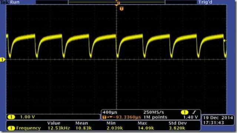Click the record view bar at the top
This screenshot has width=237, height=133.
pos(117,2)
